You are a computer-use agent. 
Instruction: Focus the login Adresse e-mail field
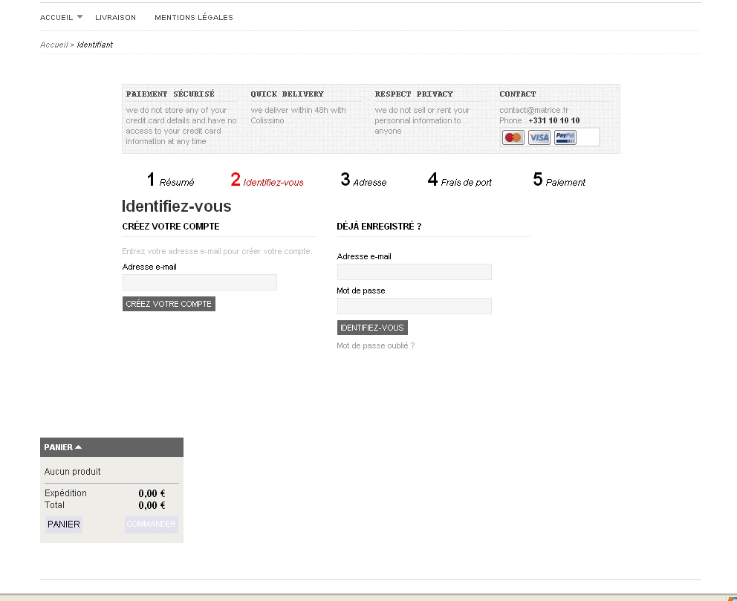[x=415, y=272]
